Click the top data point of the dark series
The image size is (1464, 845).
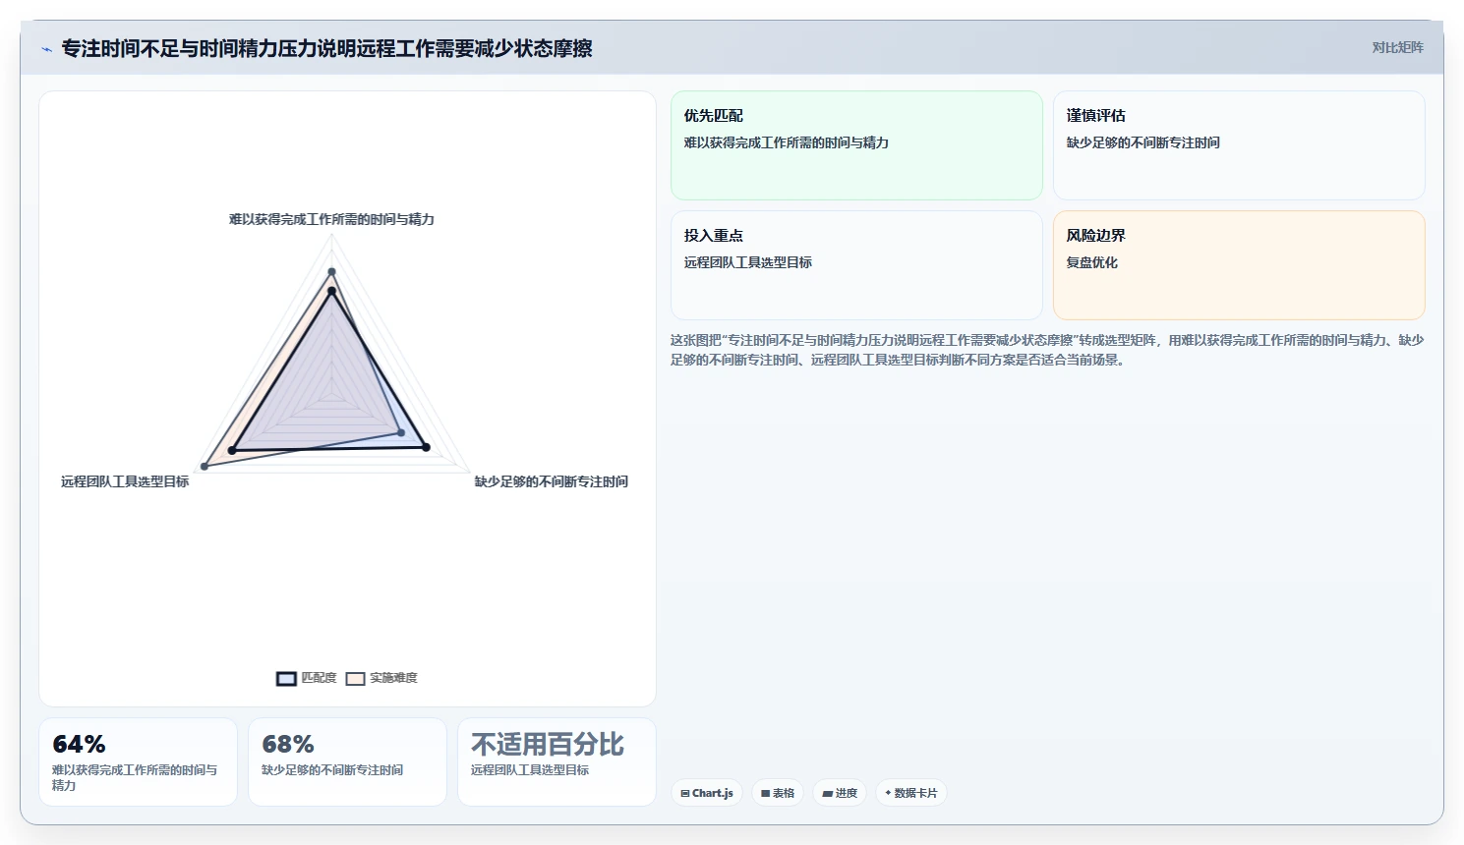coord(331,291)
